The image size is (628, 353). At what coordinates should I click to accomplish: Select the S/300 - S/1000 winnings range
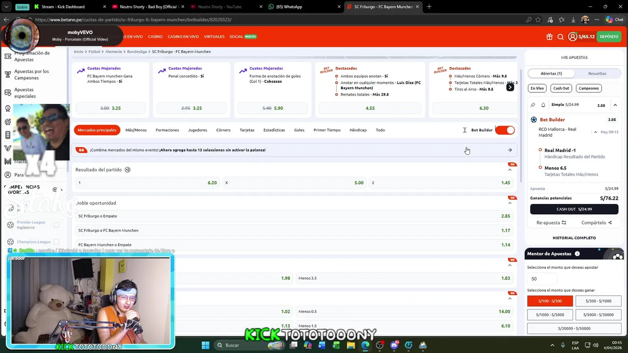(598, 301)
